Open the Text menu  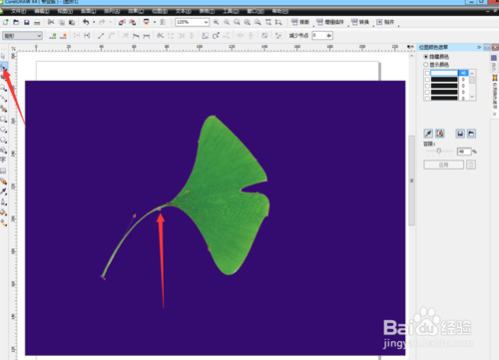(x=184, y=11)
